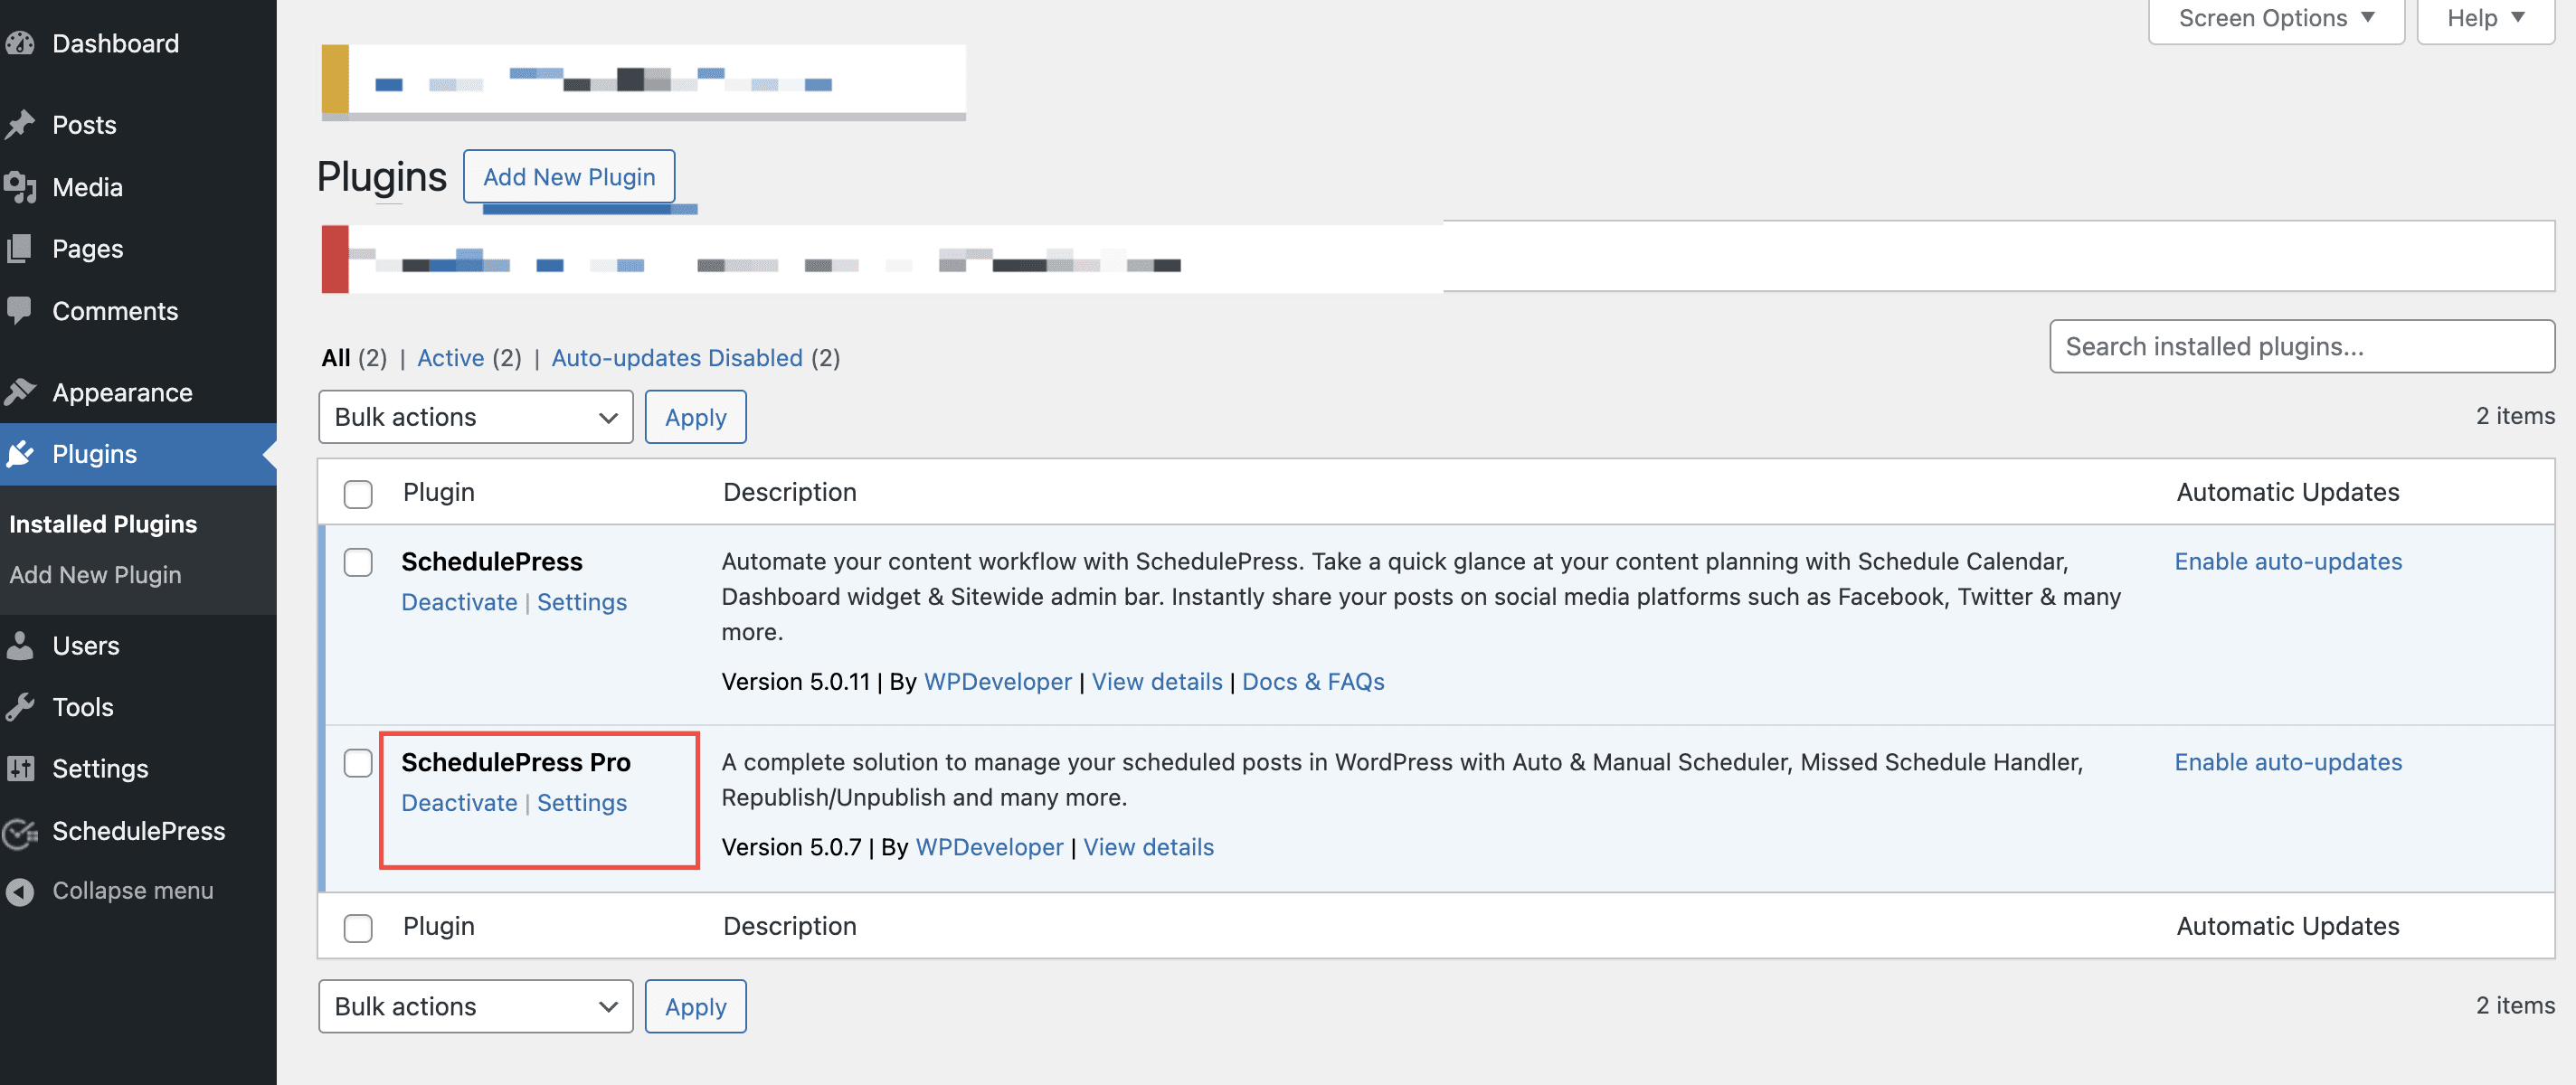The height and width of the screenshot is (1085, 2576).
Task: Click Add New Plugin button beside heading
Action: 569,177
